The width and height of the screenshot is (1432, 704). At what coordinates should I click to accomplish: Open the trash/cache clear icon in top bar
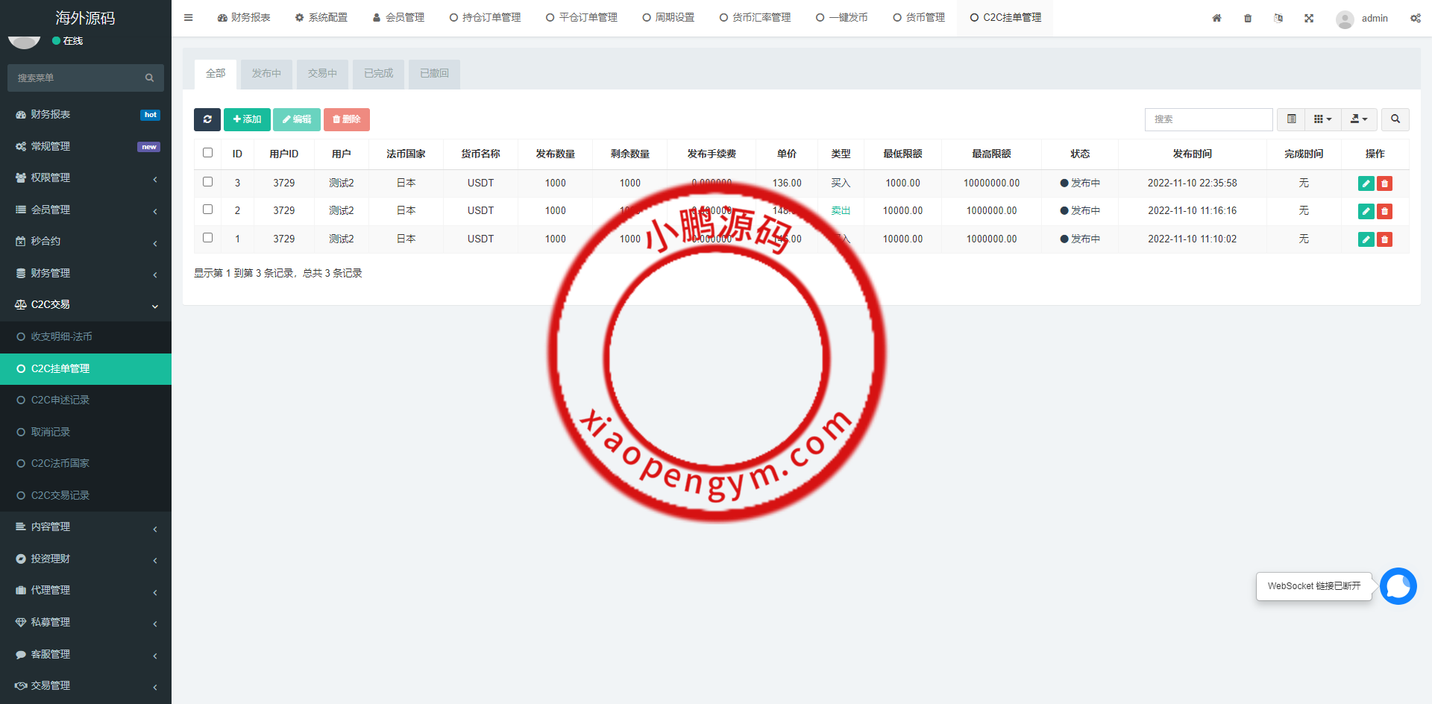(1247, 18)
